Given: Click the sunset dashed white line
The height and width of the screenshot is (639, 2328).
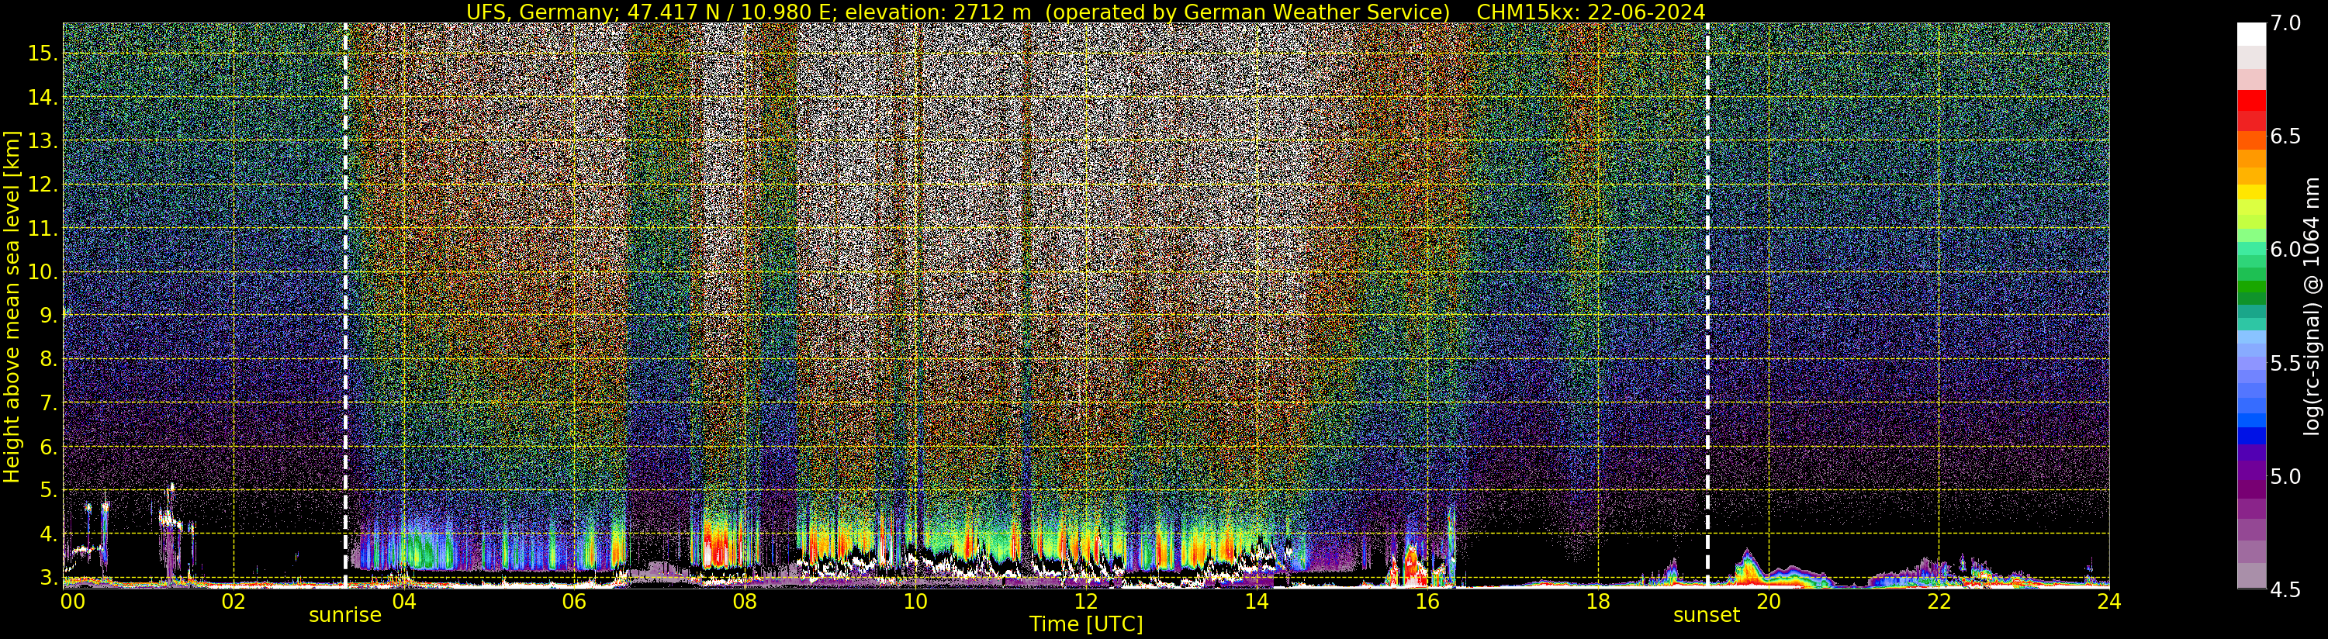Looking at the screenshot, I should point(1707,306).
